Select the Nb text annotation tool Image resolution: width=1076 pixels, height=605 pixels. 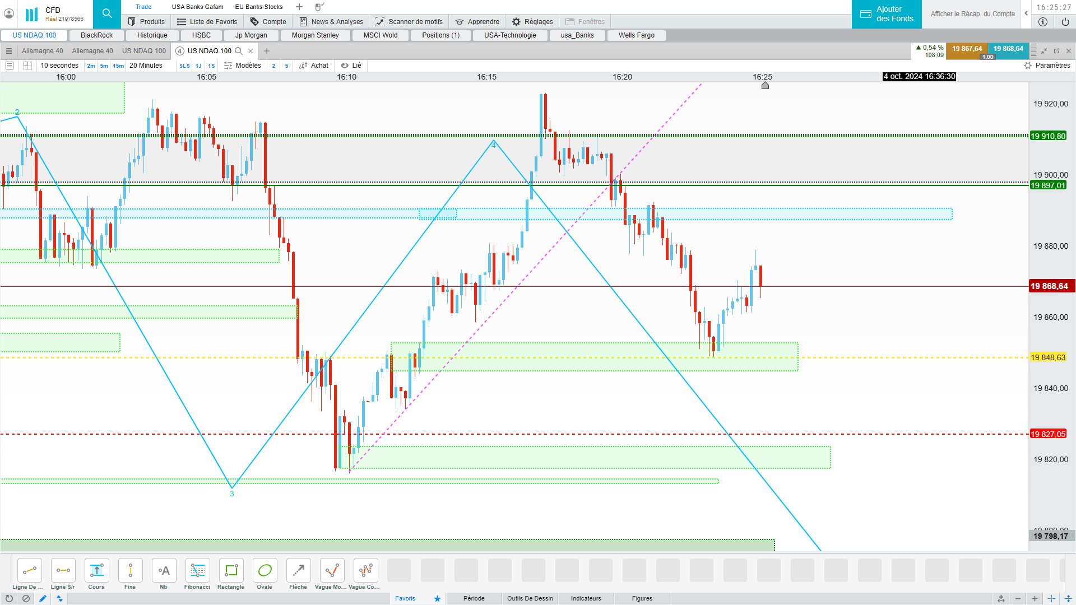coord(164,571)
